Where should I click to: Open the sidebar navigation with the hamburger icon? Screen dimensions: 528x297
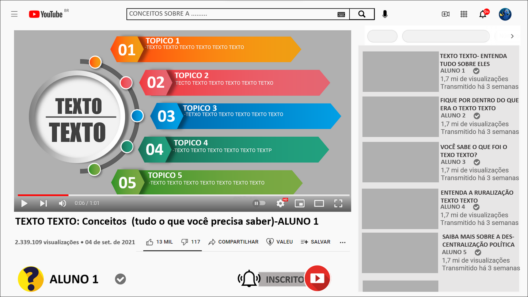14,14
